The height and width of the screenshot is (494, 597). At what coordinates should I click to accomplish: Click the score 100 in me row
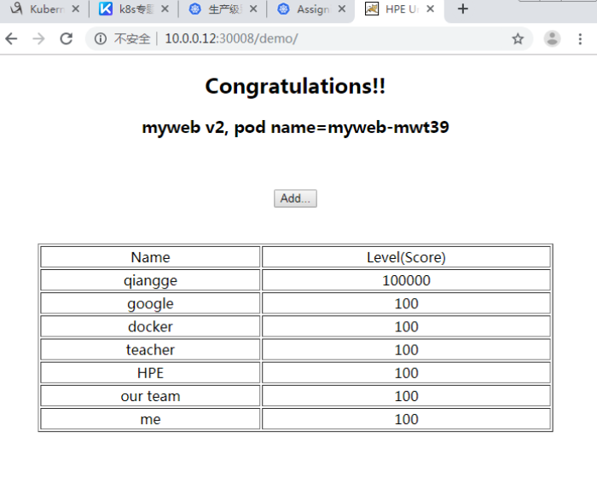(x=406, y=419)
